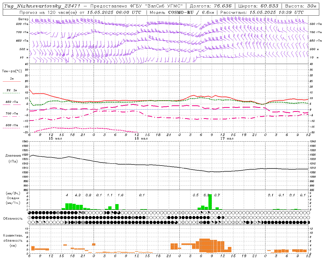Click the 0.8 precipitation total
The image size is (323, 258).
(88, 195)
